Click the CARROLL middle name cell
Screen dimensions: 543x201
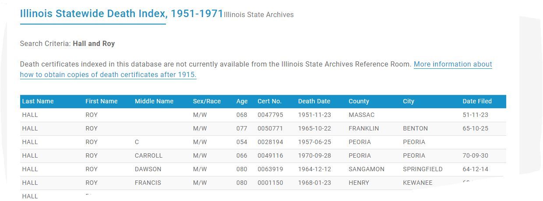148,155
